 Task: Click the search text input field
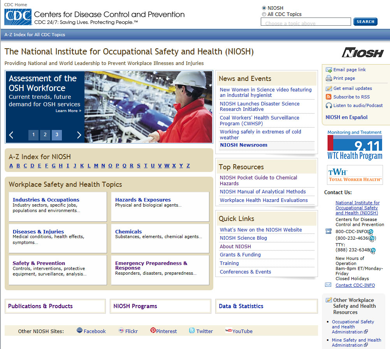click(306, 22)
